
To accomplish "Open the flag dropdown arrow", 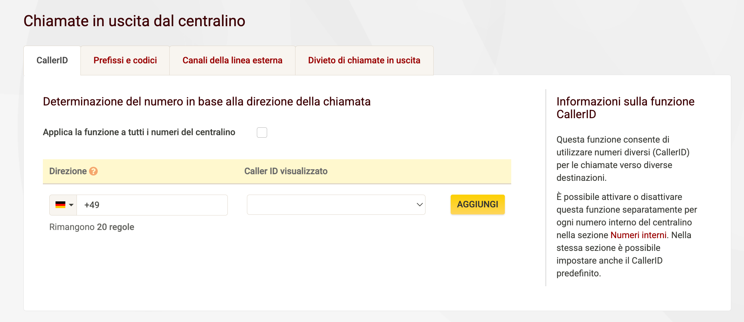I will [71, 205].
